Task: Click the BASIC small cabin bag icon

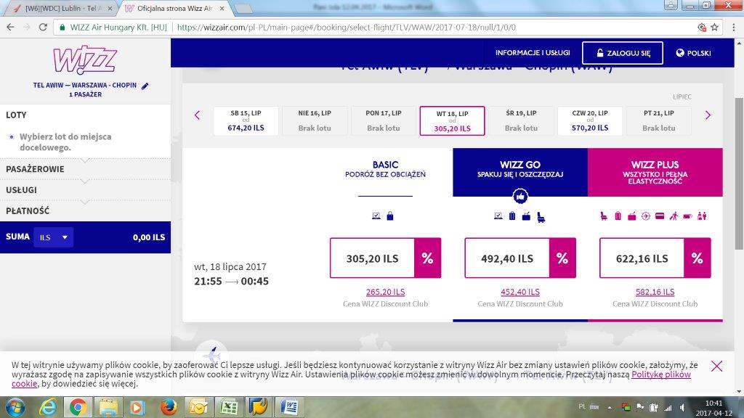Action: pos(390,216)
